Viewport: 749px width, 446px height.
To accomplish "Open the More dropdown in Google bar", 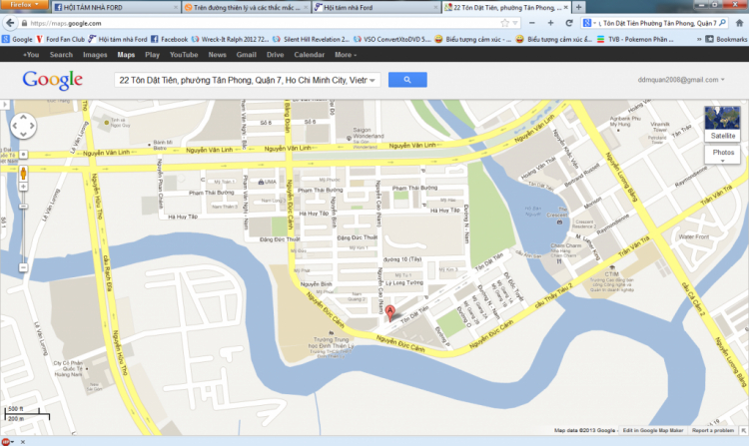I will [x=346, y=55].
